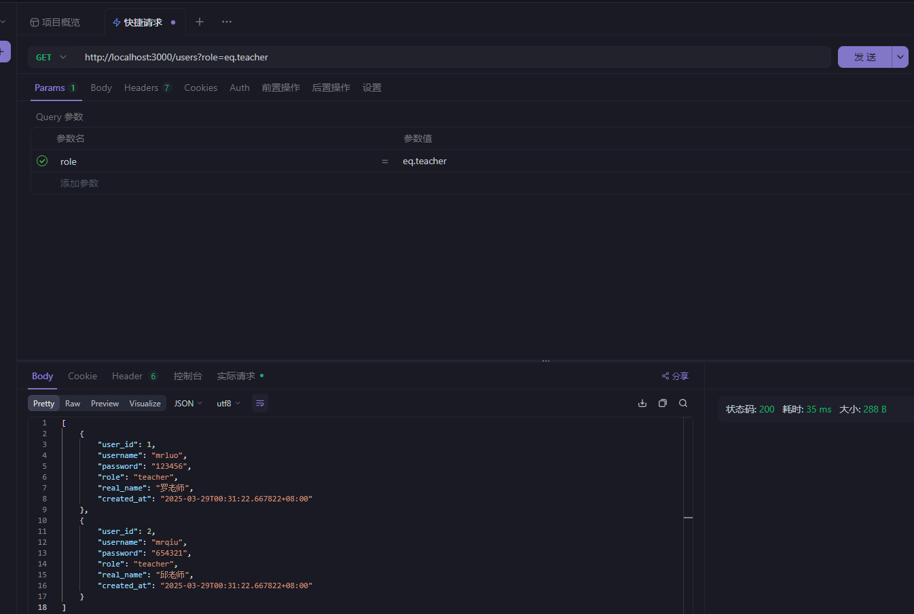Copy the response with copy icon
Image resolution: width=914 pixels, height=614 pixels.
663,403
